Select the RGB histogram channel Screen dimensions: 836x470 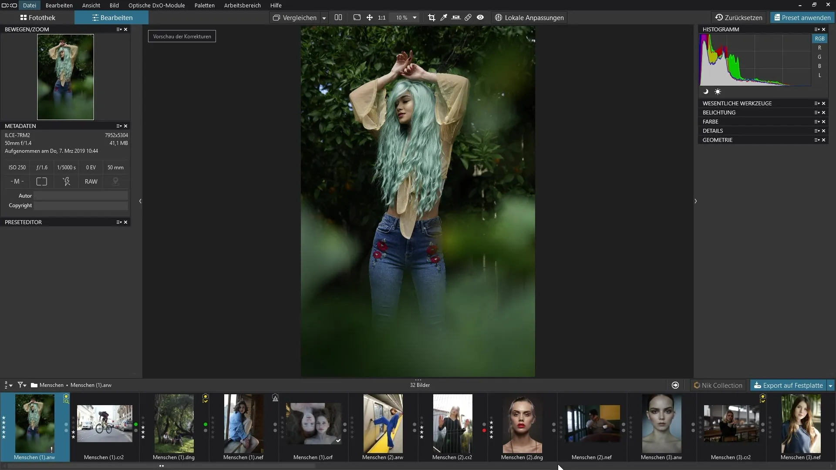click(x=819, y=38)
